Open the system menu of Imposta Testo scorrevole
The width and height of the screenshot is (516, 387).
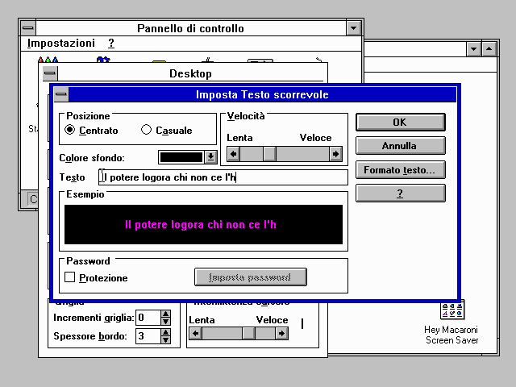coord(61,95)
